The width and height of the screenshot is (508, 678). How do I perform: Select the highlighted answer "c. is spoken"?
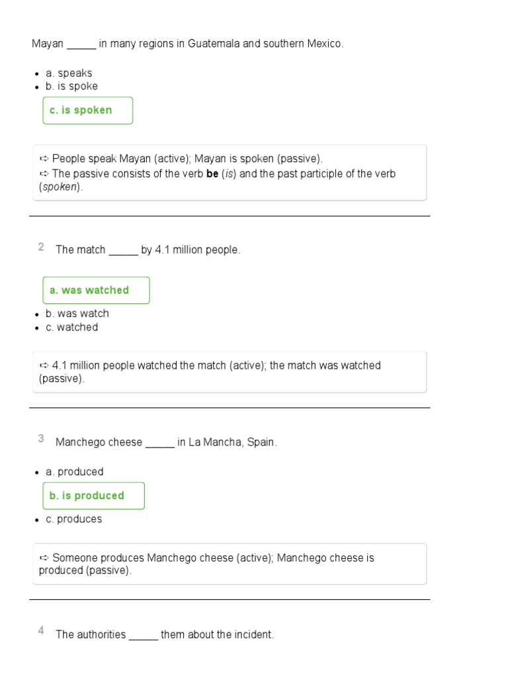pyautogui.click(x=87, y=111)
